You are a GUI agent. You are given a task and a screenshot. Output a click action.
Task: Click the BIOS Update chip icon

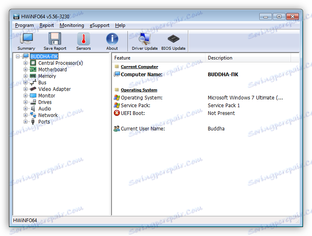coord(173,39)
